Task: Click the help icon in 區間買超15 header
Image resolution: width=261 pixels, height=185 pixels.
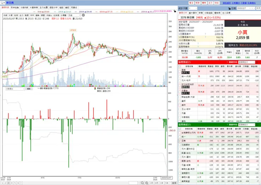Action: [x=227, y=62]
